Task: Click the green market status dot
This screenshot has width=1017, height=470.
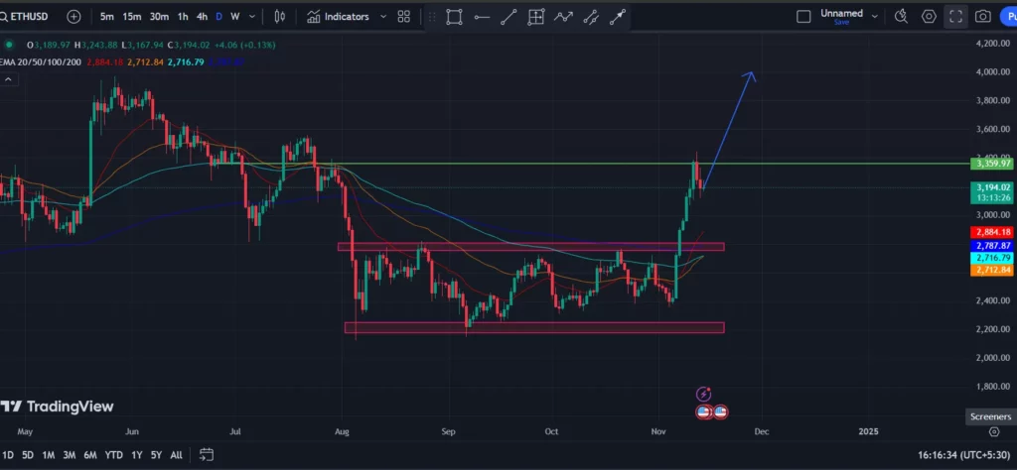Action: click(8, 45)
